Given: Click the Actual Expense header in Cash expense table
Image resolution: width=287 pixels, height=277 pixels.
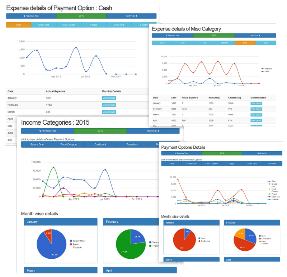Looking at the screenshot, I should coord(56,91).
